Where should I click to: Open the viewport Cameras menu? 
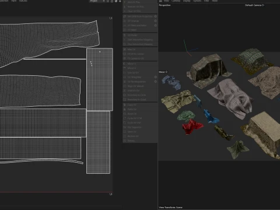[x=176, y=1]
